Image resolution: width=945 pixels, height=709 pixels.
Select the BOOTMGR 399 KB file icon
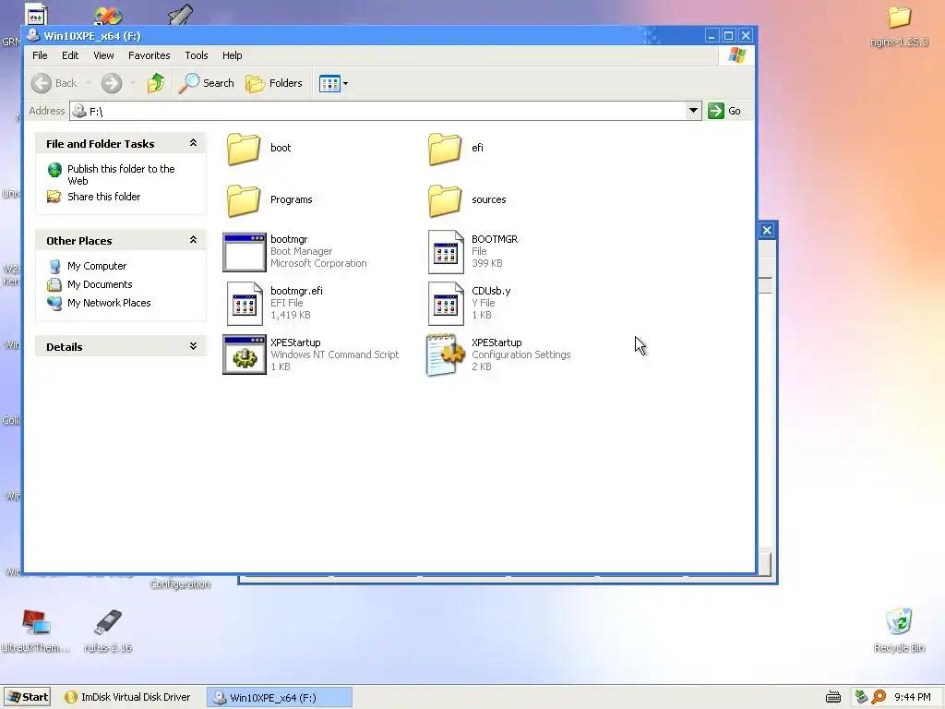pos(446,252)
